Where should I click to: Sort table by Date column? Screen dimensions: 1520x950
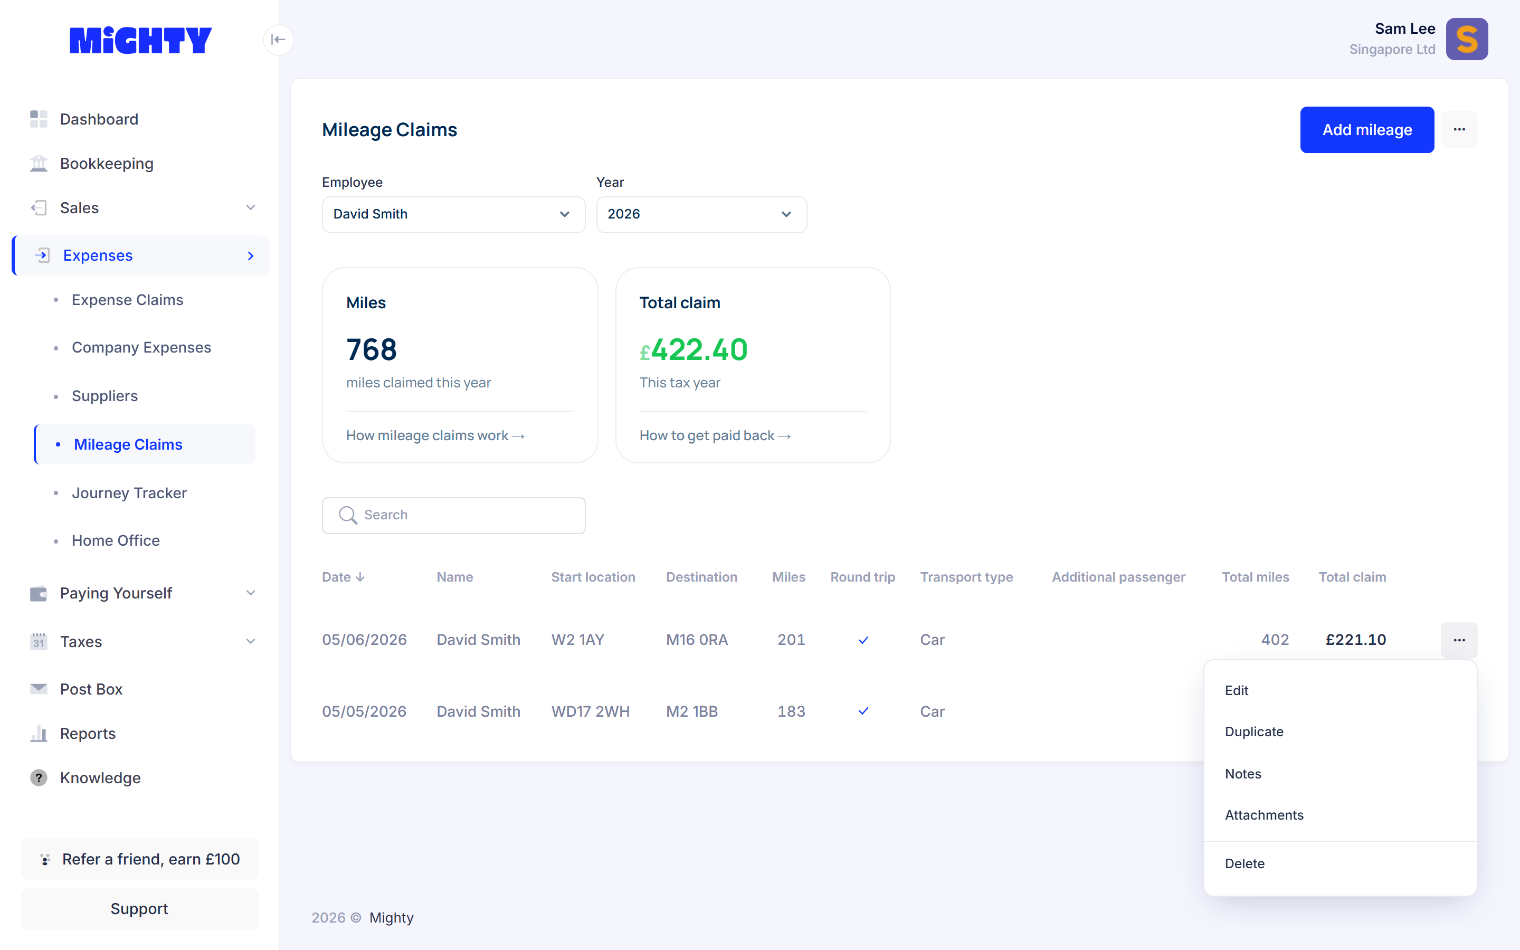coord(343,577)
